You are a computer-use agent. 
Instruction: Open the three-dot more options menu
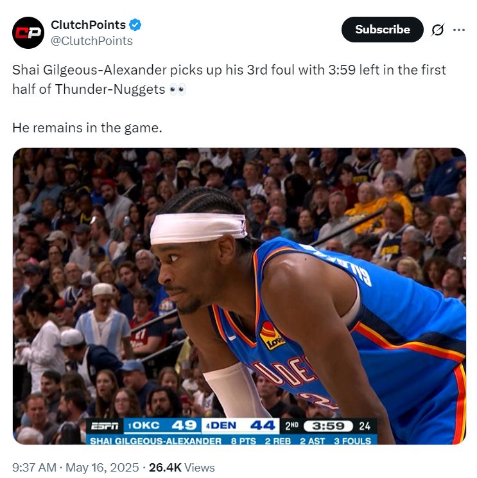[x=459, y=30]
